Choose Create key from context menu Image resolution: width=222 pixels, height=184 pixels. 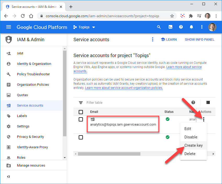[193, 145]
